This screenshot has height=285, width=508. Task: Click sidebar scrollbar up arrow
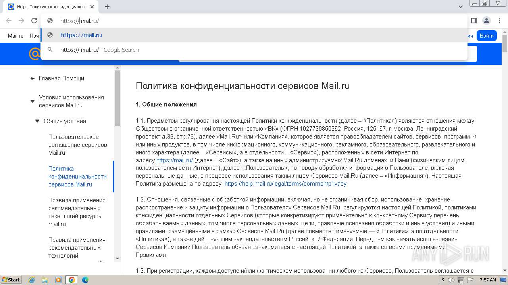coord(117,68)
